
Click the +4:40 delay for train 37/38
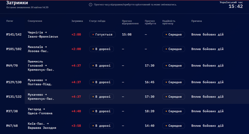tap(76, 111)
